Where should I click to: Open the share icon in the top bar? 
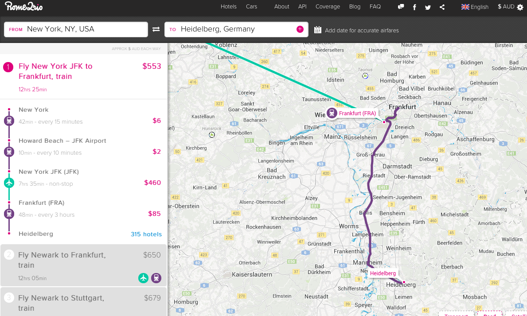(442, 7)
